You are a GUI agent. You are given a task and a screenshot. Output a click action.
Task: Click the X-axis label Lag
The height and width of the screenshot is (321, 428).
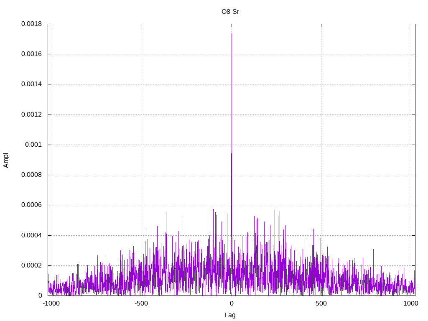click(x=230, y=315)
